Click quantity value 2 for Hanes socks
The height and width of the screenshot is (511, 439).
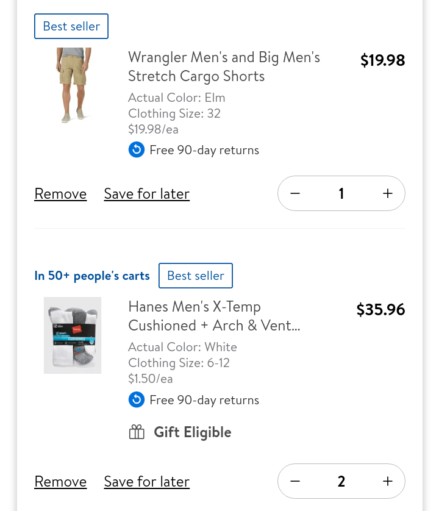(x=341, y=482)
